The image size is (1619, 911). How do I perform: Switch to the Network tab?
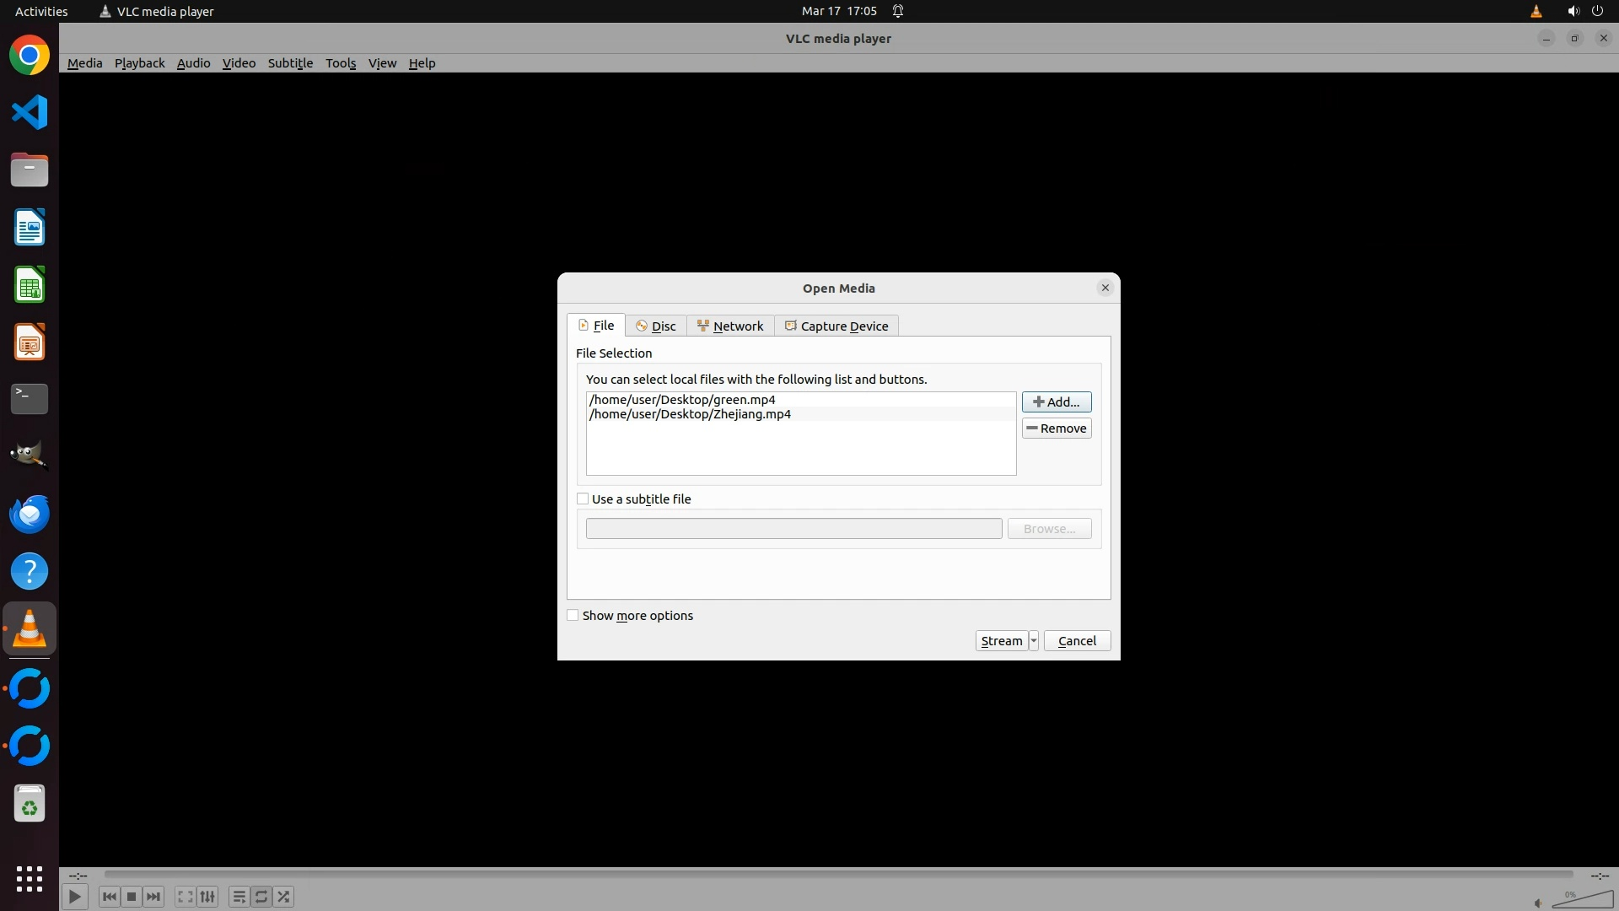click(x=730, y=326)
